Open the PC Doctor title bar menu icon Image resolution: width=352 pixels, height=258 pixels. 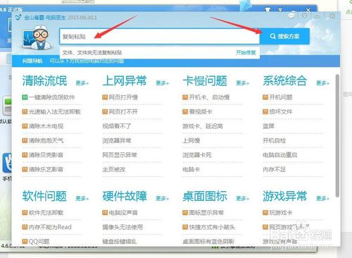[x=304, y=16]
